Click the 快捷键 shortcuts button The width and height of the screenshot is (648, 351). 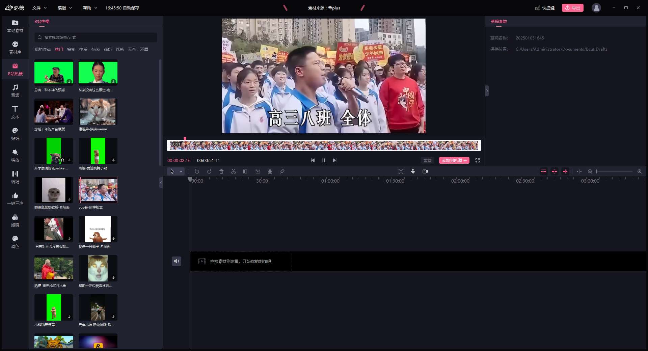[x=545, y=8]
